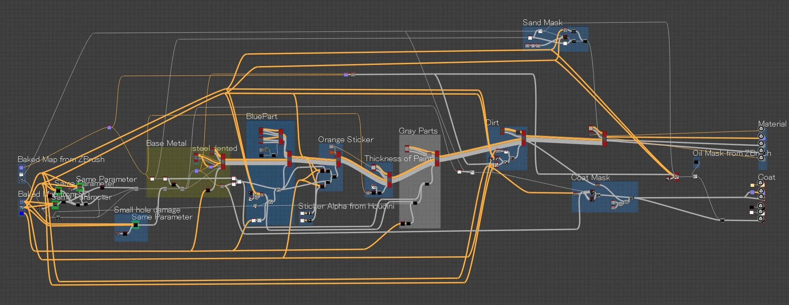
Task: Select the tall red blend node in Gray Parts
Action: click(437, 159)
